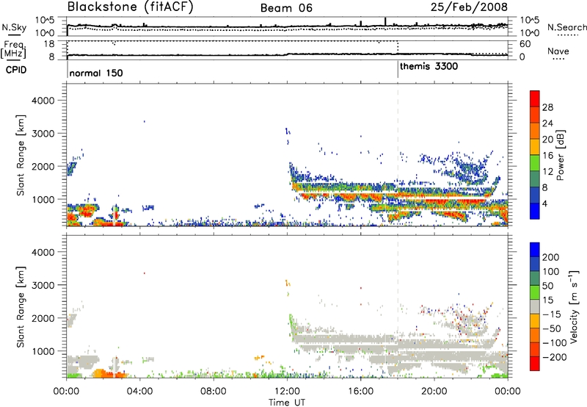The height and width of the screenshot is (407, 587).
Task: Click the bottom bright blue Power colorbar segment
Action: [x=535, y=211]
